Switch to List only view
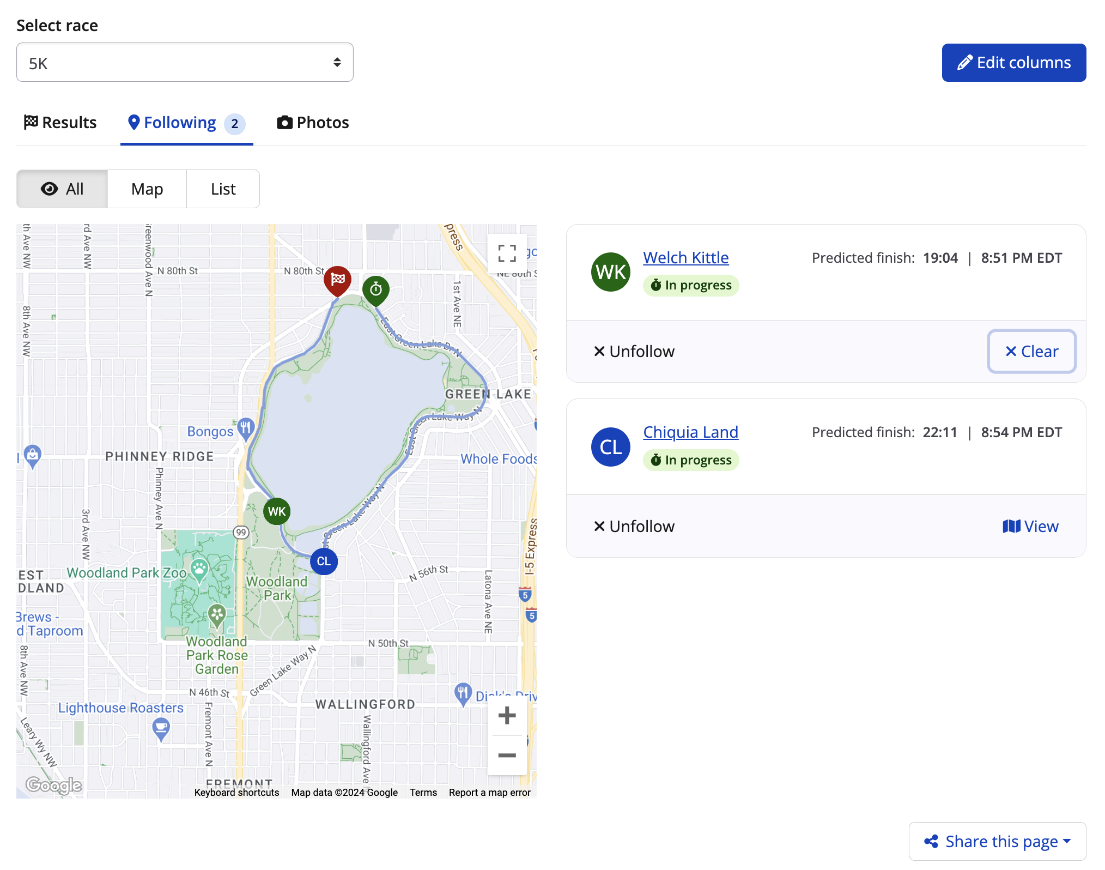1105x870 pixels. click(x=223, y=189)
